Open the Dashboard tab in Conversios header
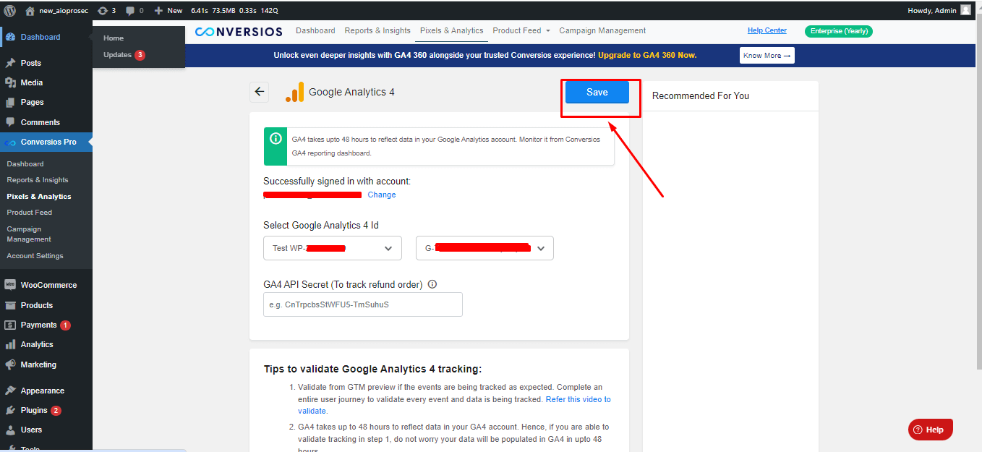 click(x=315, y=30)
